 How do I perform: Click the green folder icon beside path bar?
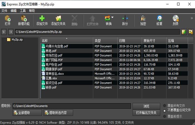point(184,32)
